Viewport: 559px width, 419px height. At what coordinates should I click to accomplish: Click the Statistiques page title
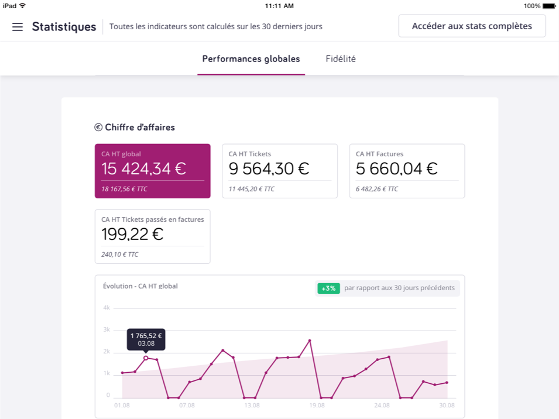(x=64, y=26)
